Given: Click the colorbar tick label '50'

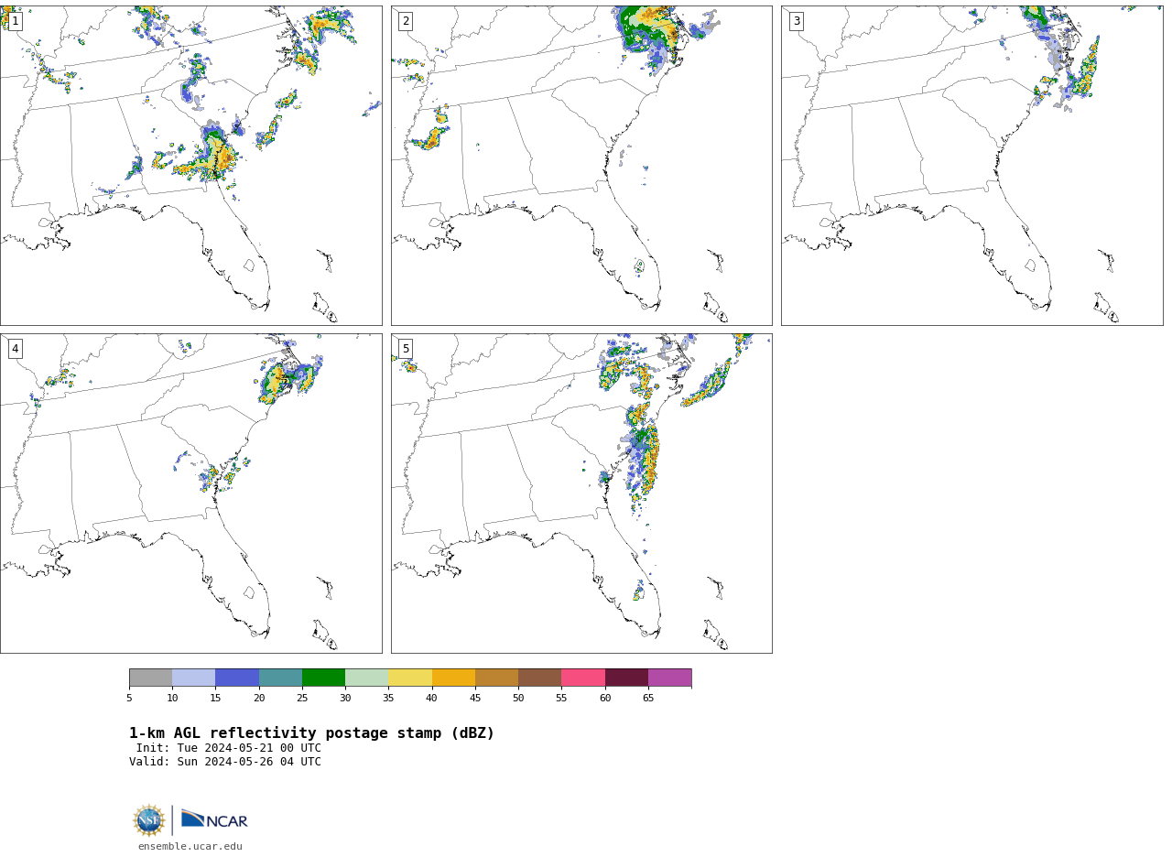Looking at the screenshot, I should 518,699.
